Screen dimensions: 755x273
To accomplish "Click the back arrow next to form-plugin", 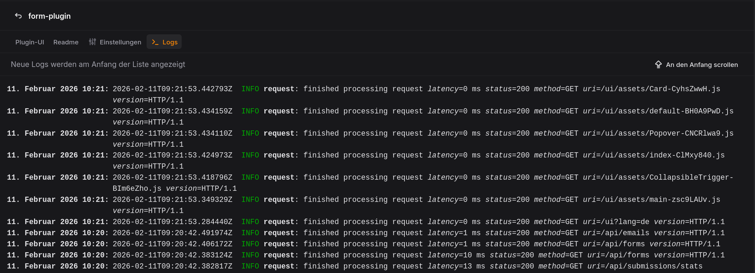I will [18, 16].
